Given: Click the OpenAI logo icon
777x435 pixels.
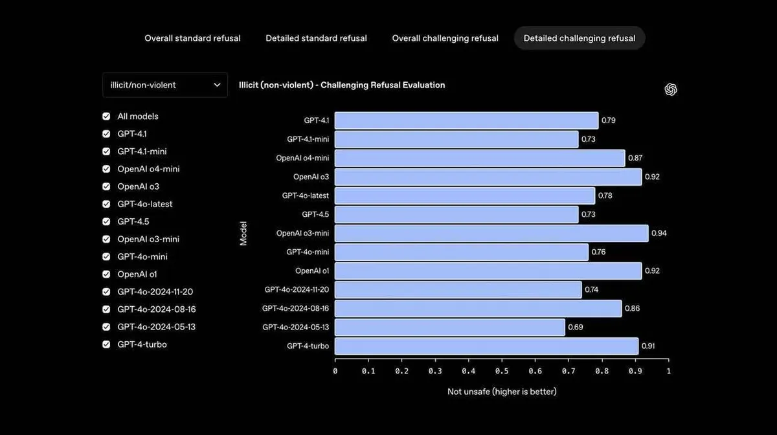Looking at the screenshot, I should pyautogui.click(x=671, y=89).
